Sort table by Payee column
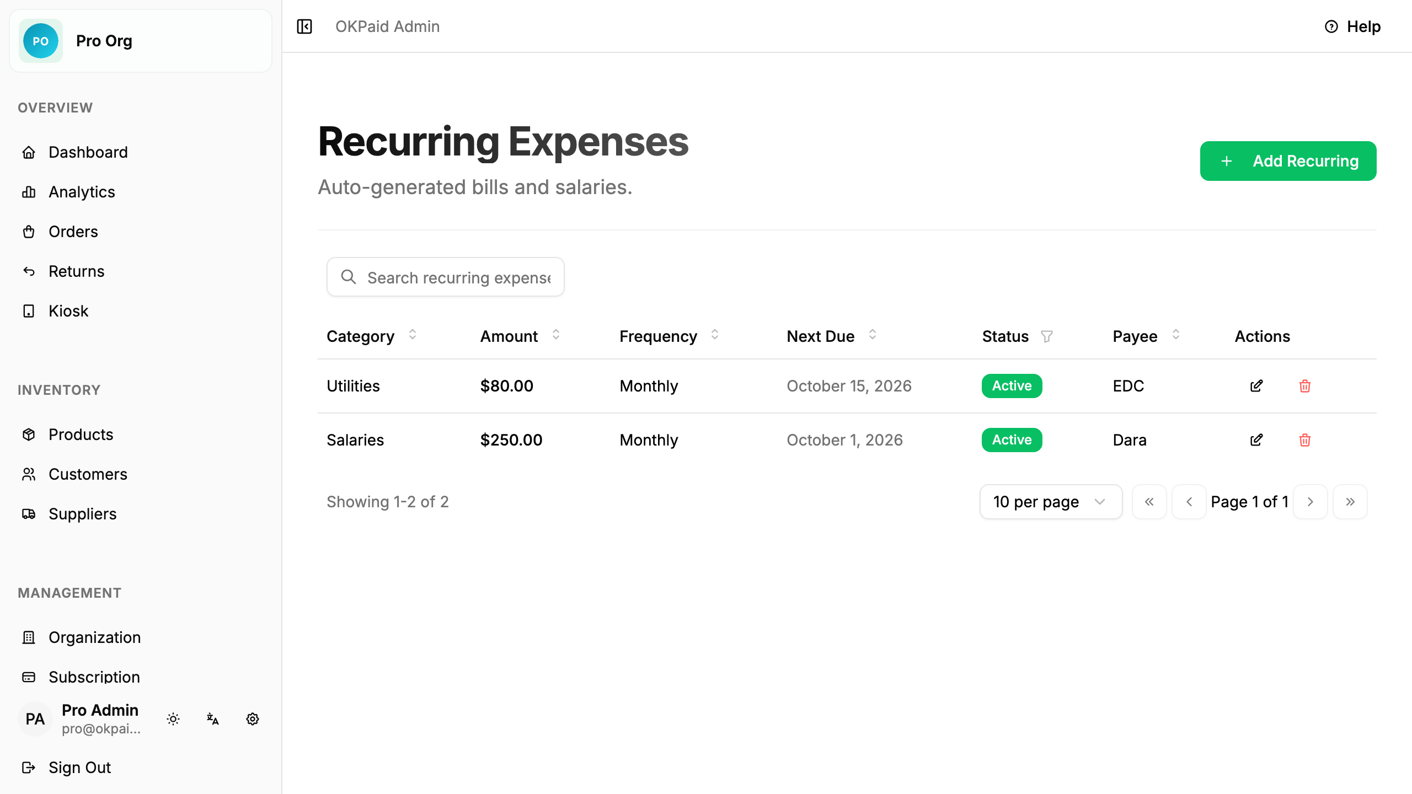This screenshot has height=794, width=1412. tap(1176, 335)
